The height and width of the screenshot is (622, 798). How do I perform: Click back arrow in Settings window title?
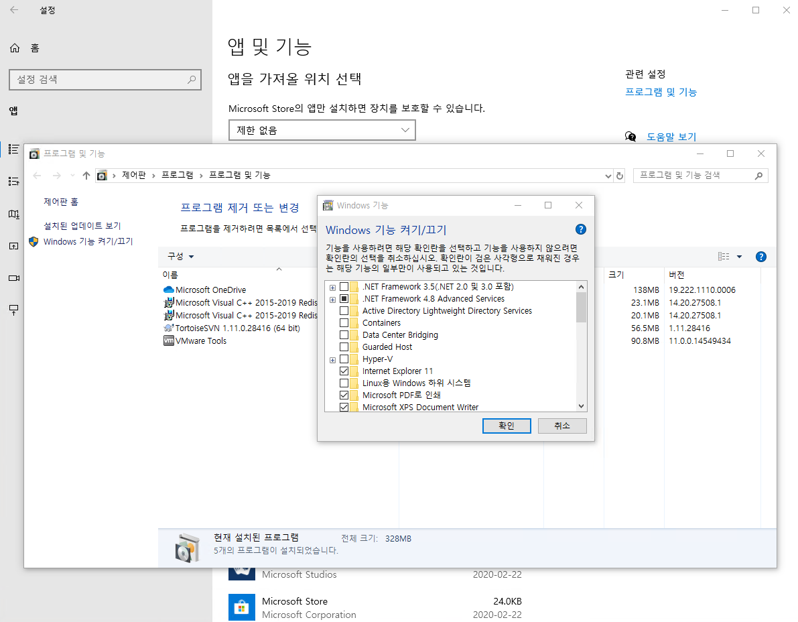tap(14, 9)
